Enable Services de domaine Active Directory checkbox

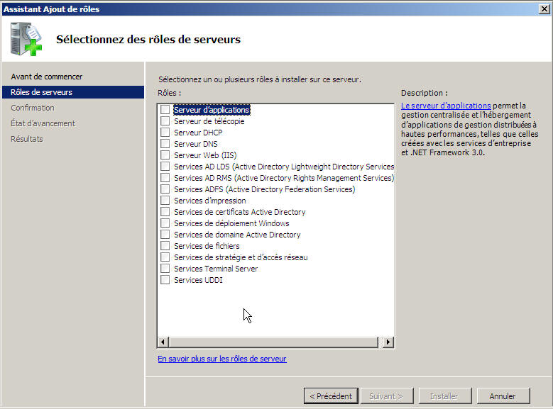pos(165,235)
